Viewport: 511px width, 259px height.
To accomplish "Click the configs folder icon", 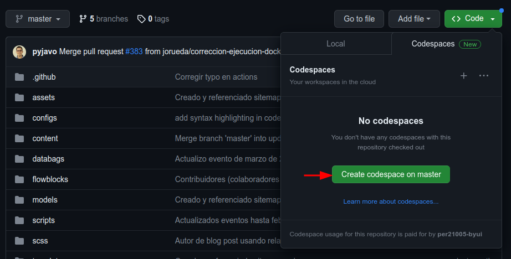I will click(x=19, y=118).
